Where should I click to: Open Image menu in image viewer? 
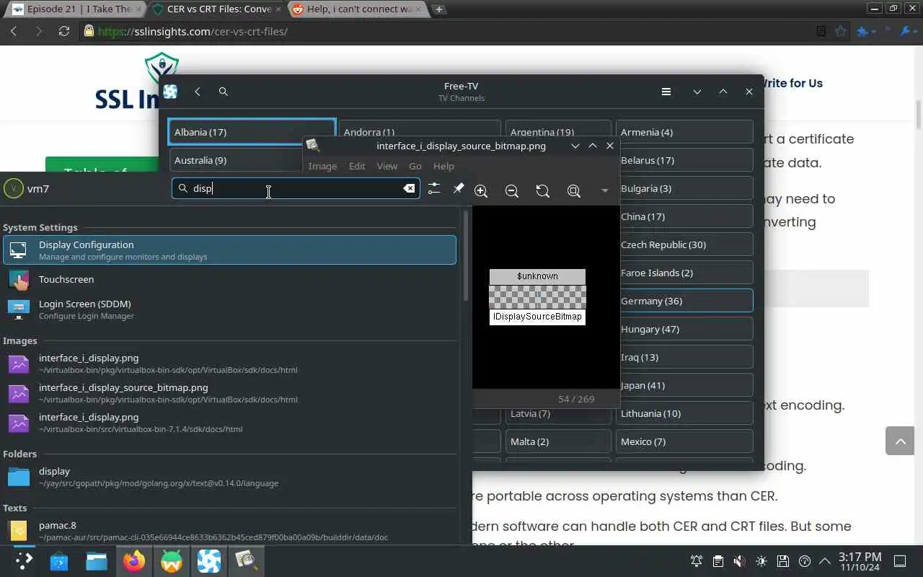coord(322,166)
